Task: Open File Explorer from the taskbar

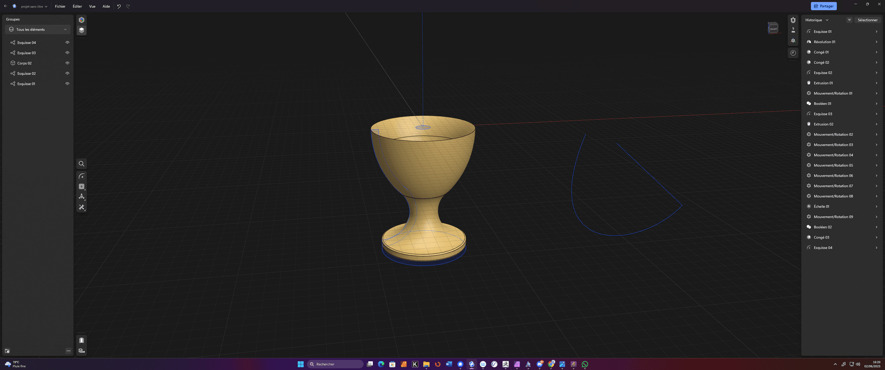Action: coord(426,364)
